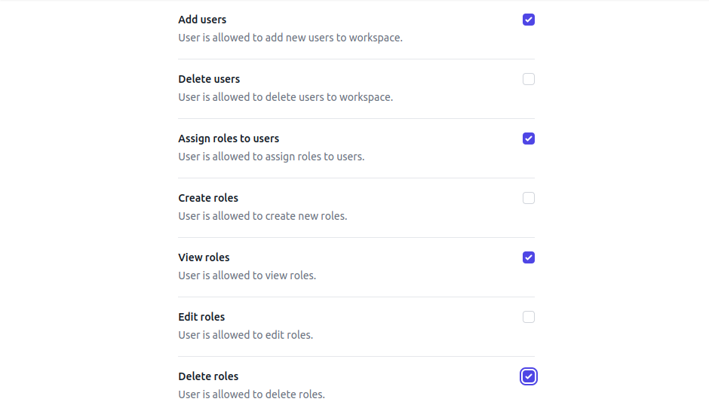This screenshot has width=709, height=411.
Task: Uncheck the focused Delete roles checkbox
Action: [529, 376]
